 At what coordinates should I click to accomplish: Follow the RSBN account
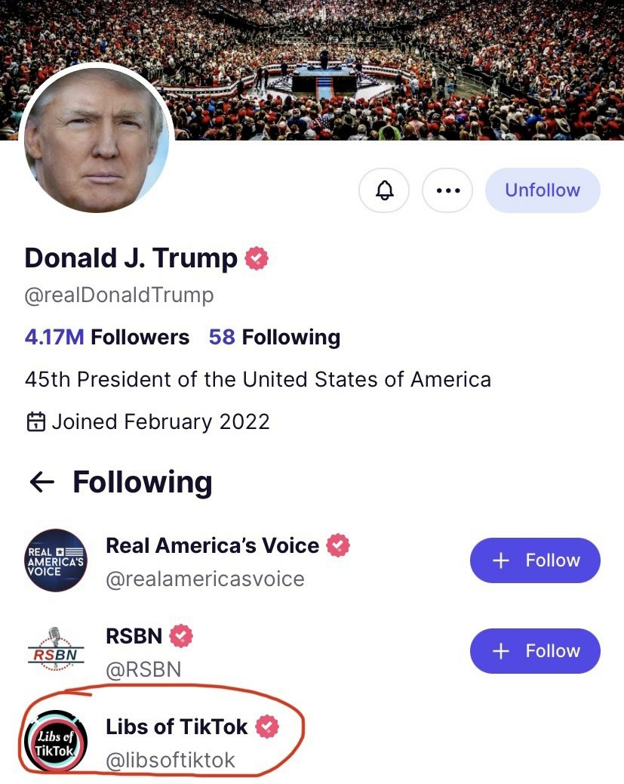(x=534, y=651)
